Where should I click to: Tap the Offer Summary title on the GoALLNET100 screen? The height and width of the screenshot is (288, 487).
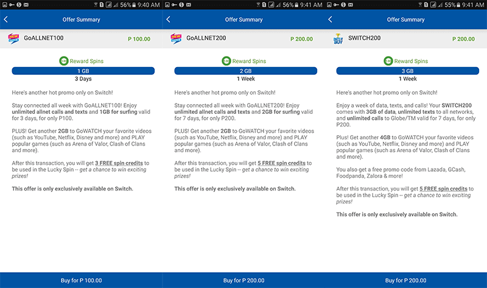(x=81, y=19)
